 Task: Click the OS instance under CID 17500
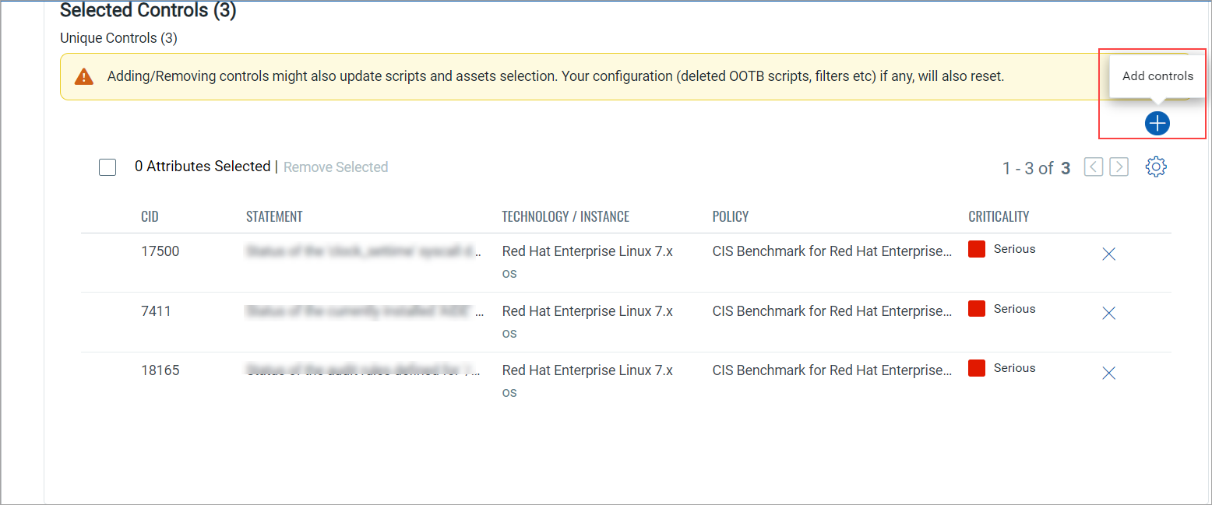(x=509, y=274)
